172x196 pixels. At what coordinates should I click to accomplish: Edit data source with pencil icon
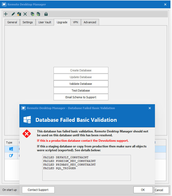tap(13, 14)
